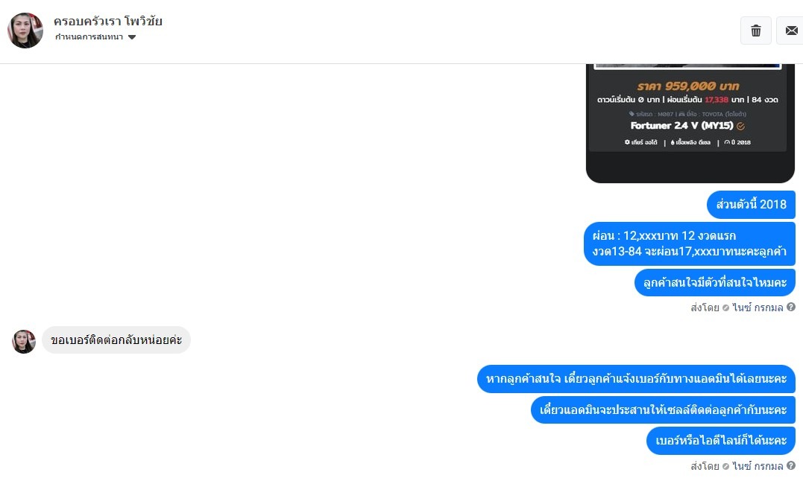
Task: Select the message ลูกค้าสนใจมีตัวที่สนใจไหมคะ
Action: coord(715,282)
